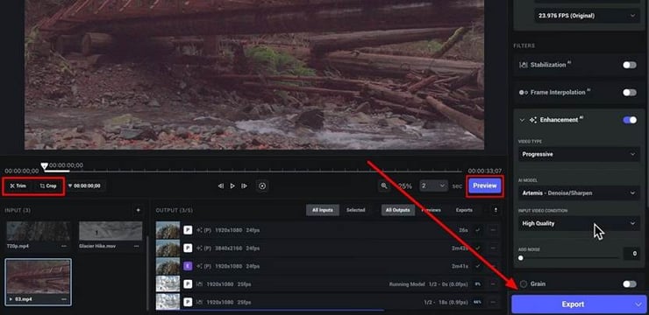Open the AI Model Artemis dropdown
The height and width of the screenshot is (315, 649).
[579, 193]
